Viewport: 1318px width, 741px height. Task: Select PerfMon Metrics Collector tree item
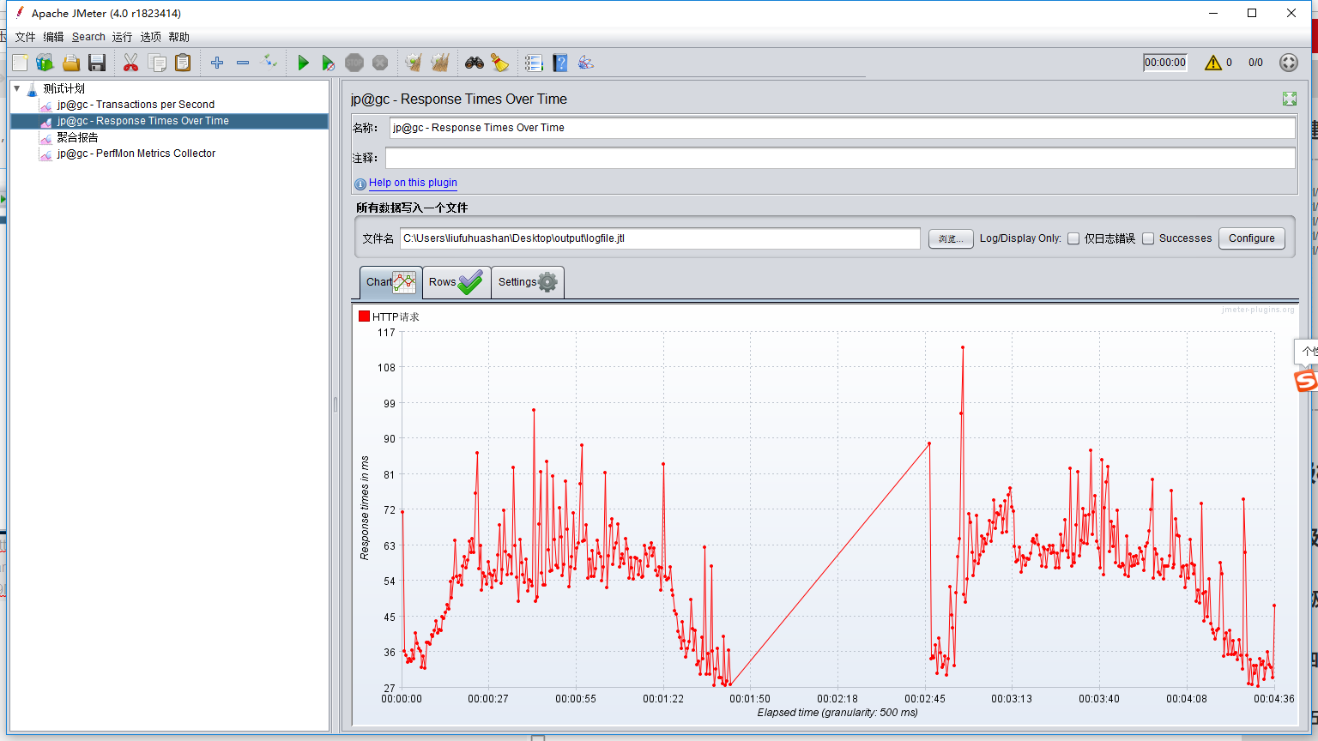click(136, 154)
